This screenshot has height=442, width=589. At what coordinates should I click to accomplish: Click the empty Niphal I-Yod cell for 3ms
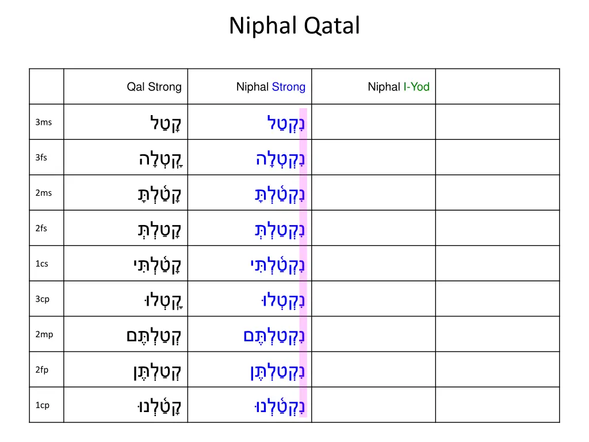tap(373, 122)
